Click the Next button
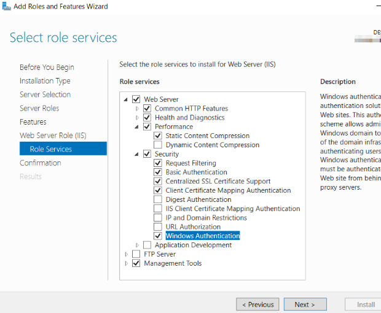This screenshot has width=381, height=313. [305, 304]
